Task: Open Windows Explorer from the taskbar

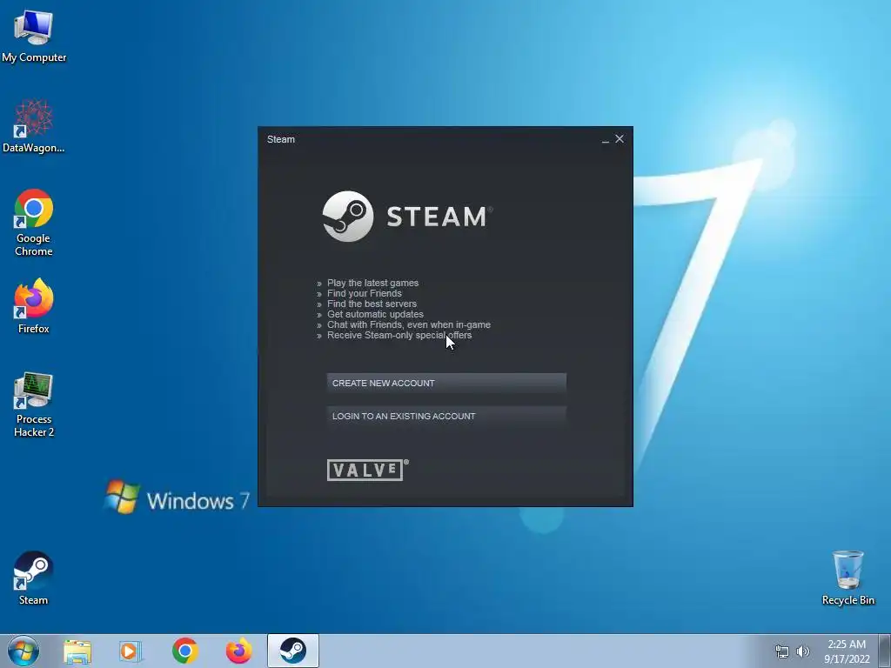Action: (77, 651)
